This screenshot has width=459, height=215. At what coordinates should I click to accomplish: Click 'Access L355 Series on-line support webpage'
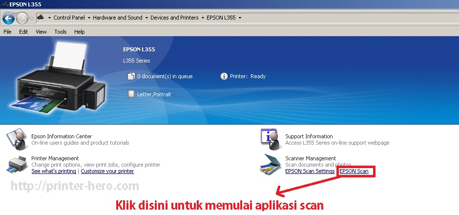(x=337, y=143)
